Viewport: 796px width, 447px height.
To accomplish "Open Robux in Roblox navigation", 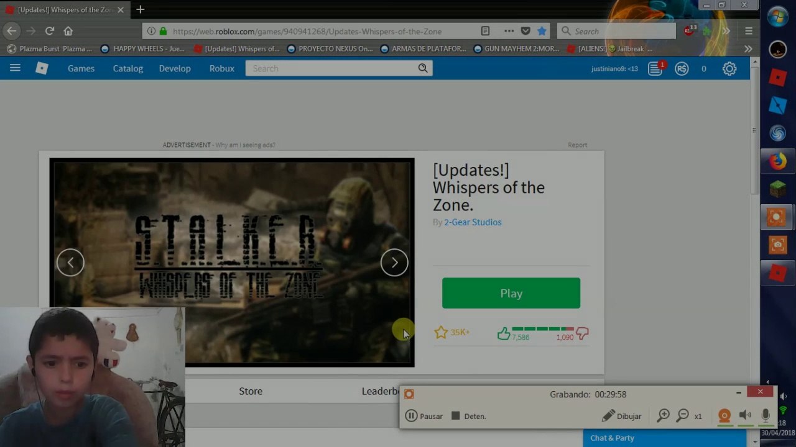I will coord(221,68).
